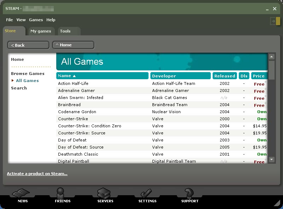Viewport: 283px width, 209px height.
Task: Sort the list by Dls column
Action: click(244, 76)
